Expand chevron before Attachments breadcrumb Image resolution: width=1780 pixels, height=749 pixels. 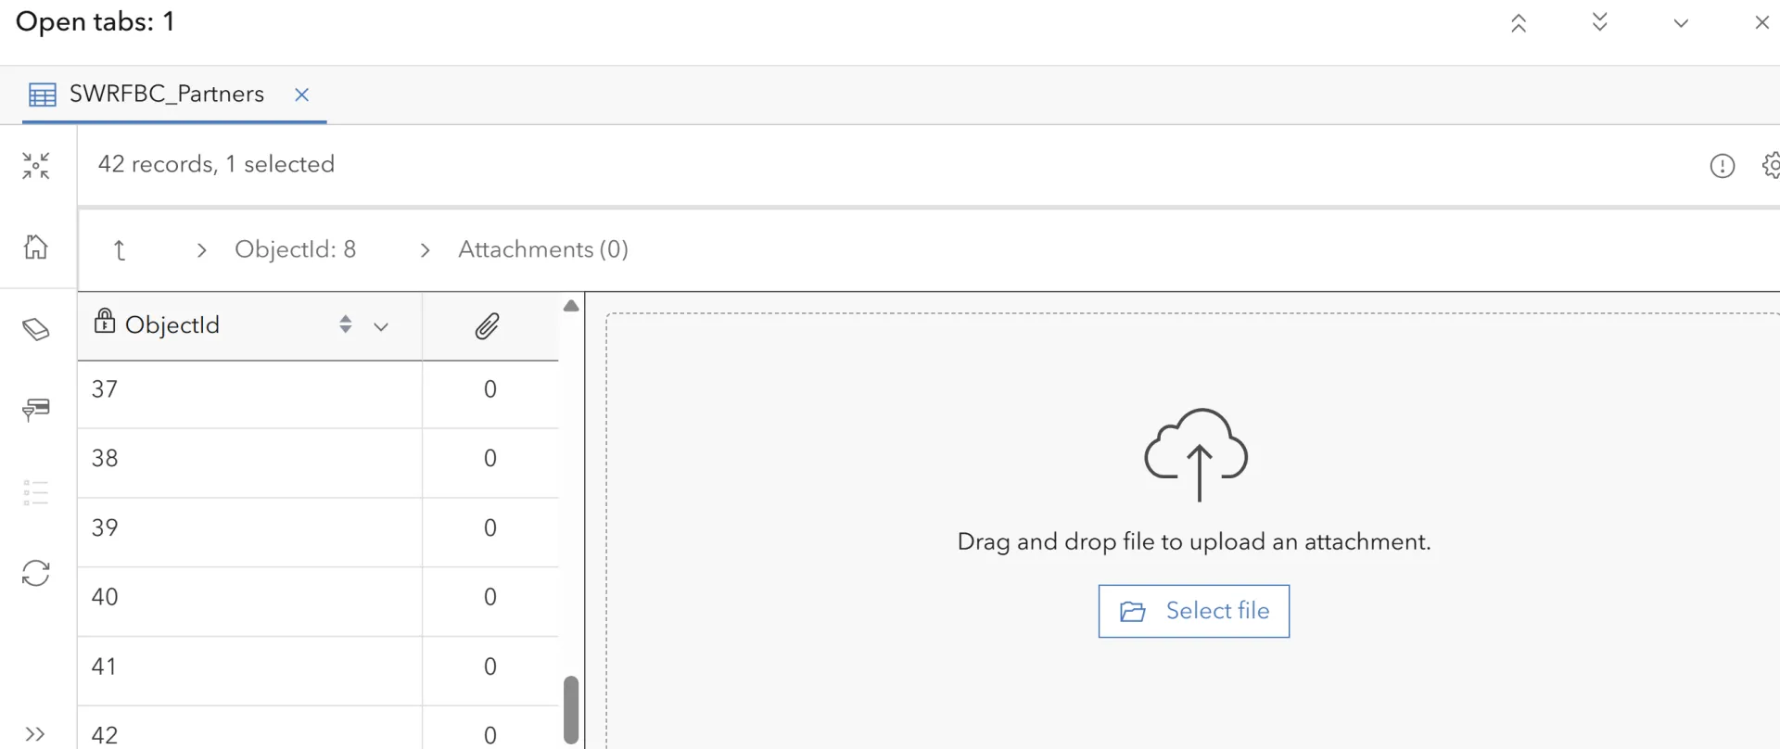425,250
